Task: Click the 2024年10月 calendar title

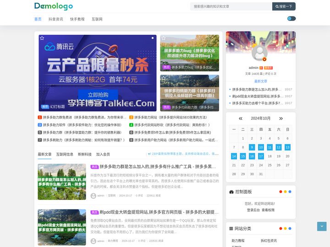Action: click(260, 118)
